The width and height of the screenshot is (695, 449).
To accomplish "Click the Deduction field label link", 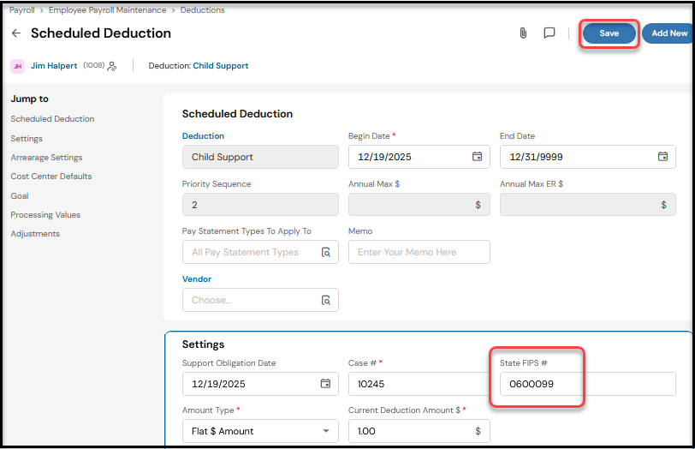I will point(204,136).
